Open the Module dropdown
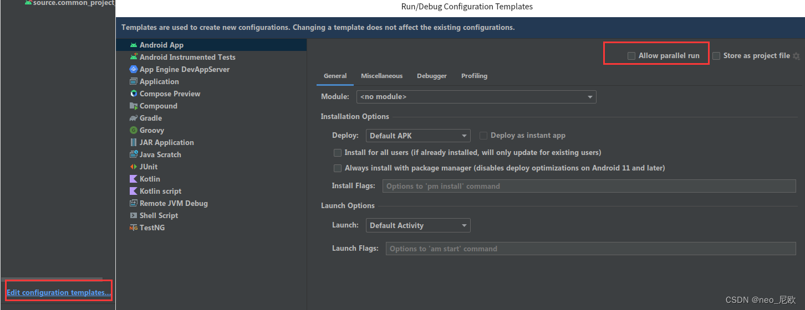The image size is (805, 310). pyautogui.click(x=476, y=97)
